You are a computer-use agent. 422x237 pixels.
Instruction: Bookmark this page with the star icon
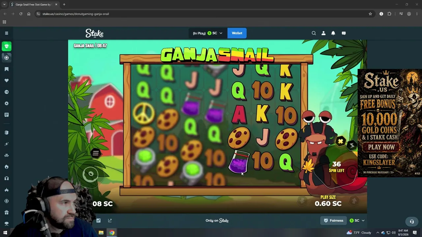pyautogui.click(x=370, y=14)
